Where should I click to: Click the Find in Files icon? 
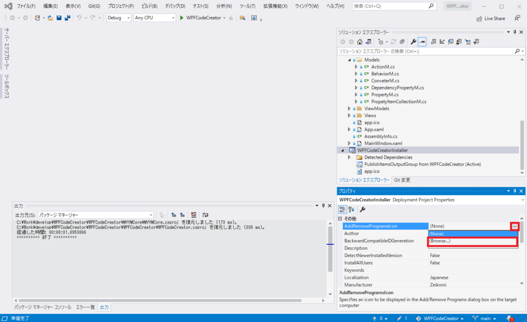(x=242, y=18)
